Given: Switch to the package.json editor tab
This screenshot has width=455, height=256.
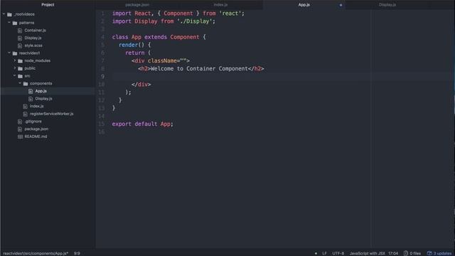Looking at the screenshot, I should 137,5.
